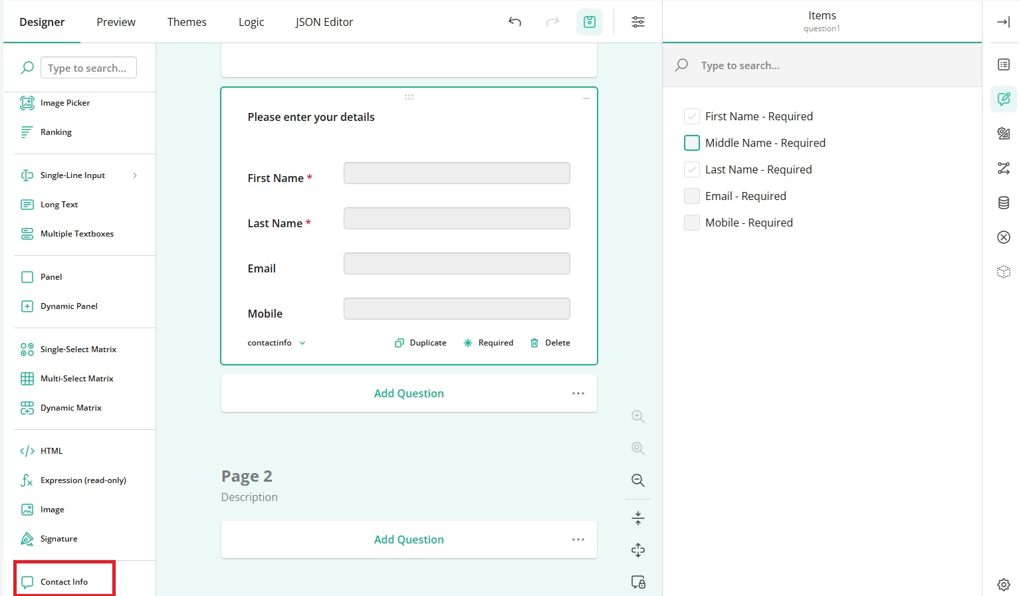
Task: Switch to the Themes tab
Action: pyautogui.click(x=187, y=22)
